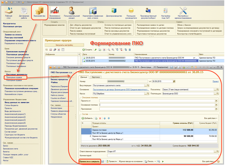Switch to the Карточка tab
The height and width of the screenshot is (166, 225).
point(96,77)
